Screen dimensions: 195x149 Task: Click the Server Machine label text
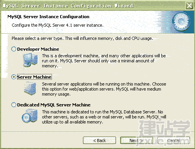tap(34, 77)
